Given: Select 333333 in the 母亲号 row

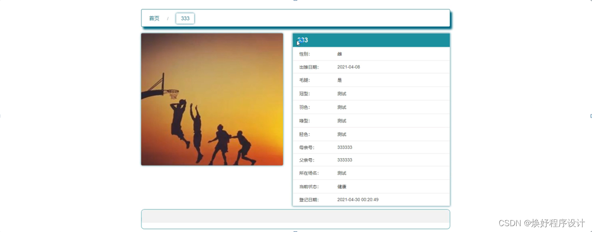Looking at the screenshot, I should pos(345,147).
